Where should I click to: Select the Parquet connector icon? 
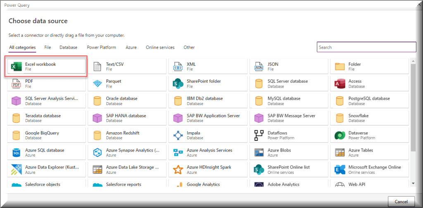click(x=97, y=84)
